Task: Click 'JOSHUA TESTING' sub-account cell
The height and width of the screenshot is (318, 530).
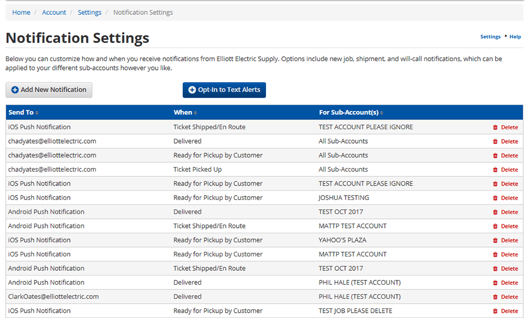Action: [x=344, y=198]
